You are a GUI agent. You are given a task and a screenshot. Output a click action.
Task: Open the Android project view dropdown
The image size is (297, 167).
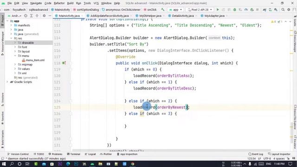(x=15, y=16)
